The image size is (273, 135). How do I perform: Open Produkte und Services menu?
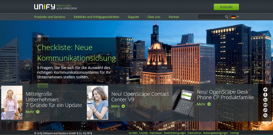(x=50, y=17)
